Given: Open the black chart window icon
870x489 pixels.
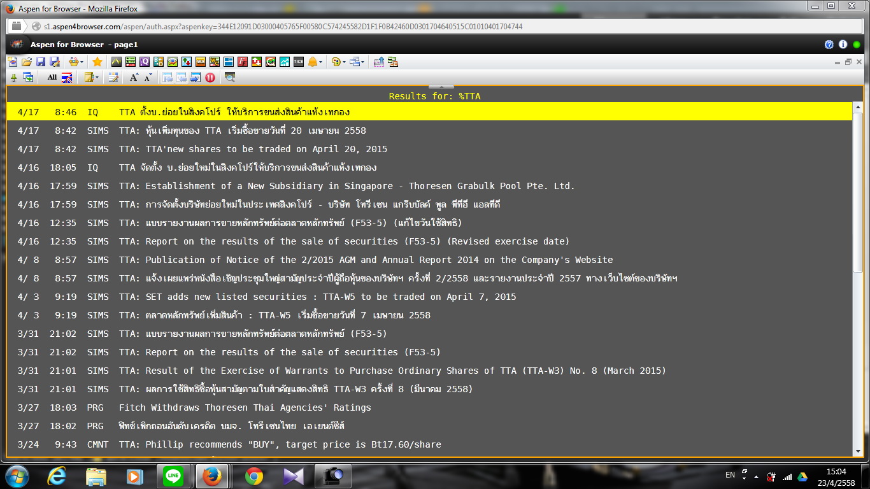Looking at the screenshot, I should tap(117, 62).
